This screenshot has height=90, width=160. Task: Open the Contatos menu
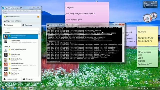tap(11, 11)
